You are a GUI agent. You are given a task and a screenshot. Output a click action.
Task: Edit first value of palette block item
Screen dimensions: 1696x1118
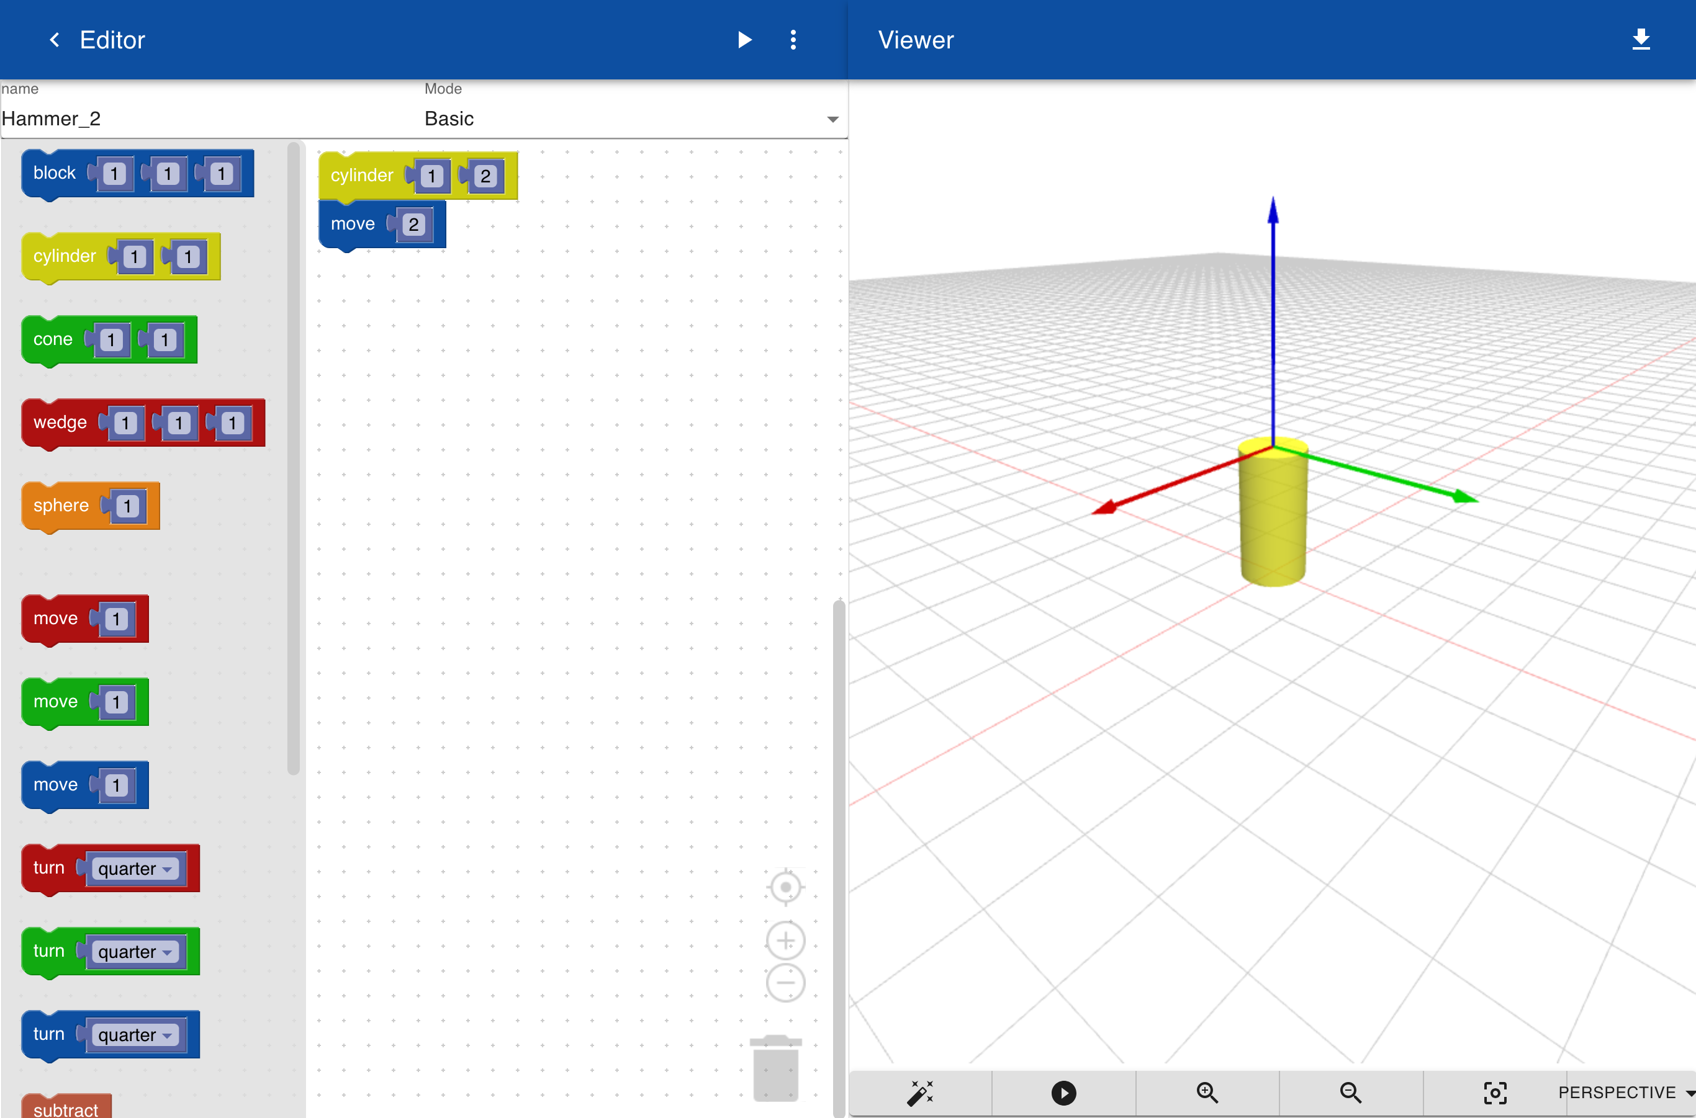click(x=114, y=174)
